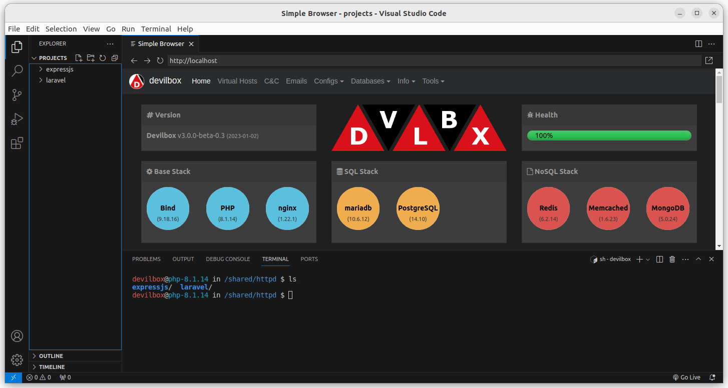Viewport: 728px width, 388px height.
Task: Open the Terminal menu
Action: click(x=156, y=28)
